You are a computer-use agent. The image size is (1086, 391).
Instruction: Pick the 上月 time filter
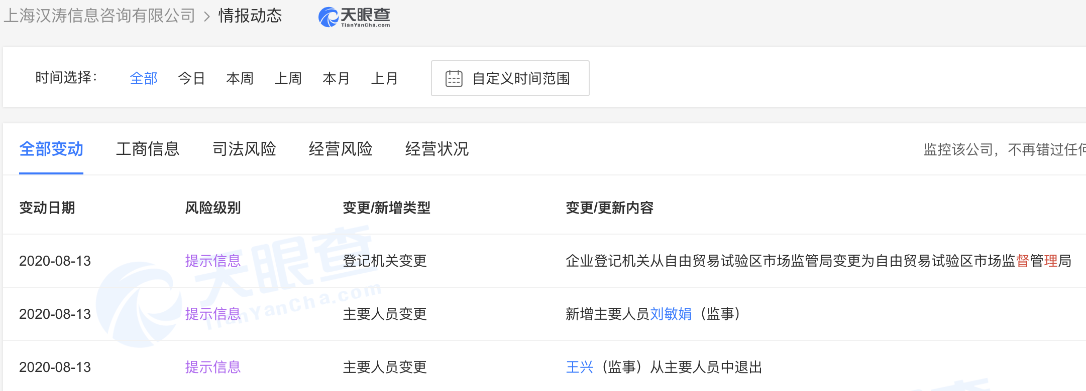click(x=384, y=79)
